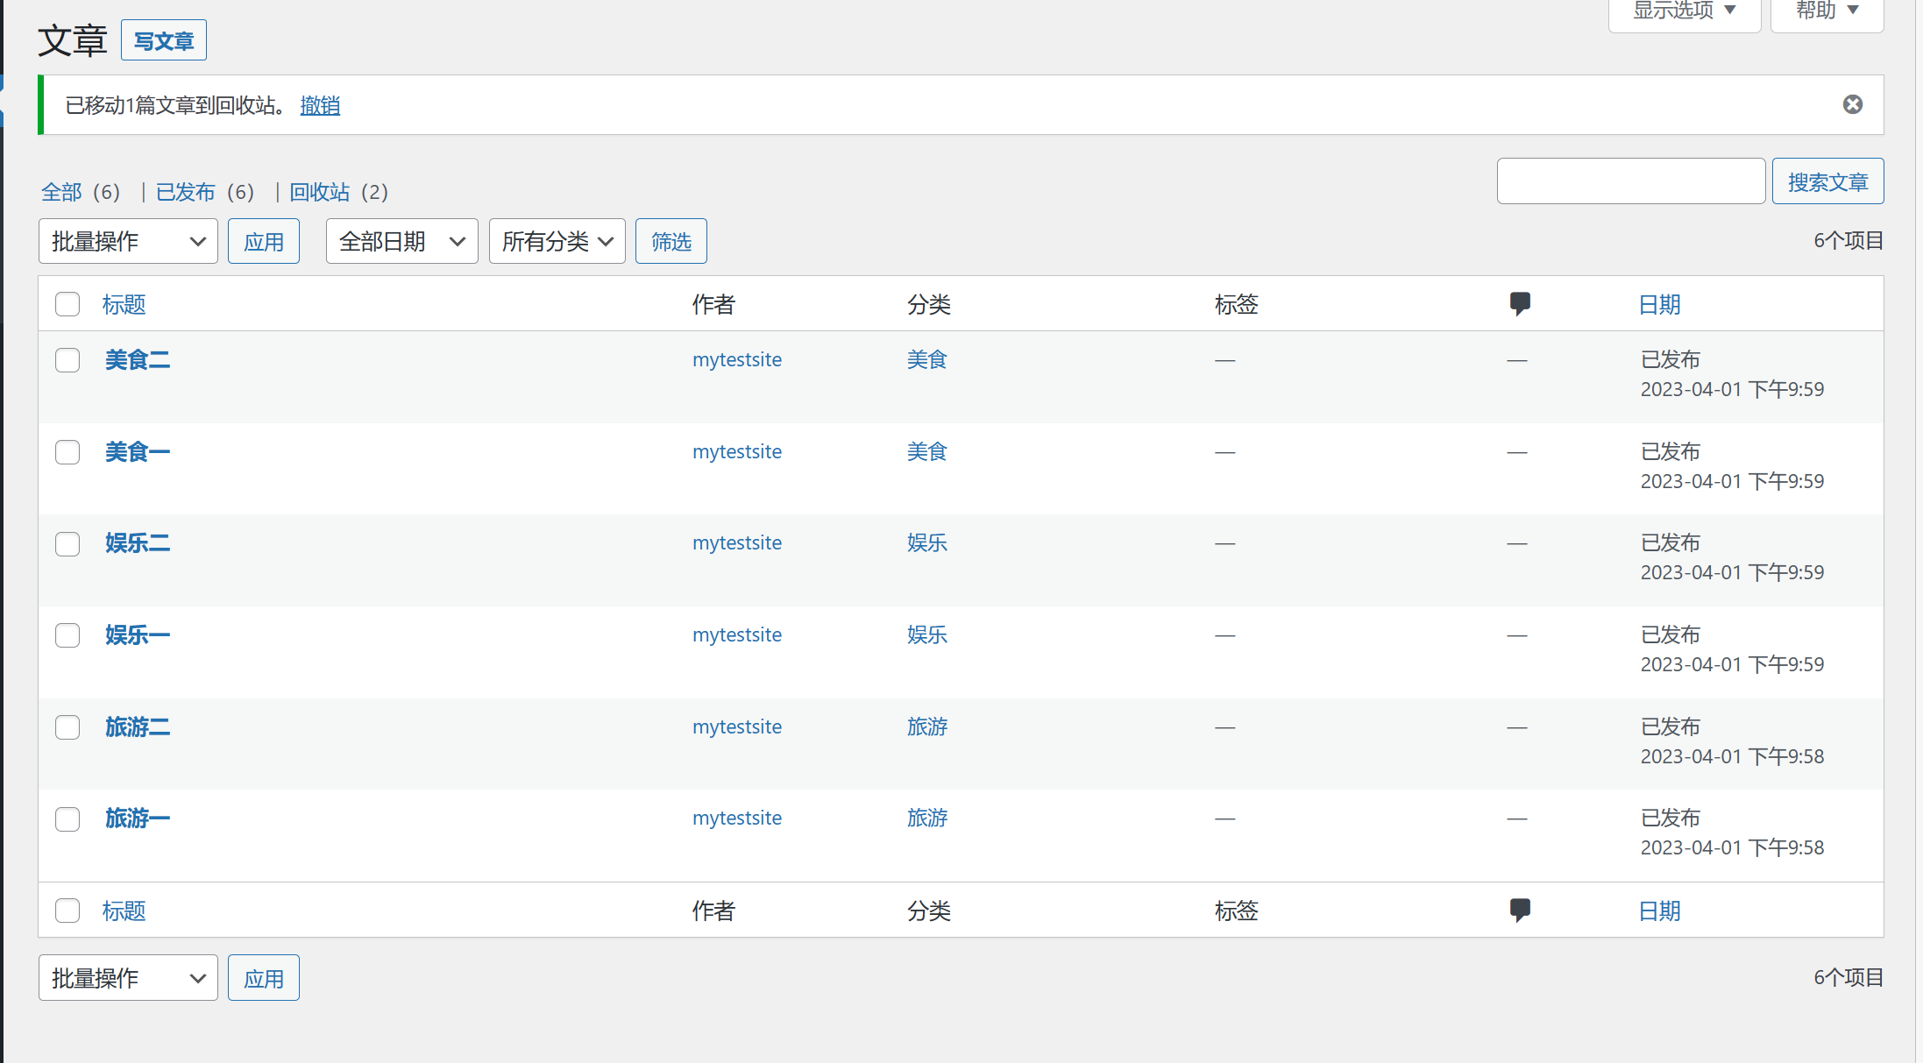Tick the checkbox beside 娱乐一
1923x1063 pixels.
point(67,635)
